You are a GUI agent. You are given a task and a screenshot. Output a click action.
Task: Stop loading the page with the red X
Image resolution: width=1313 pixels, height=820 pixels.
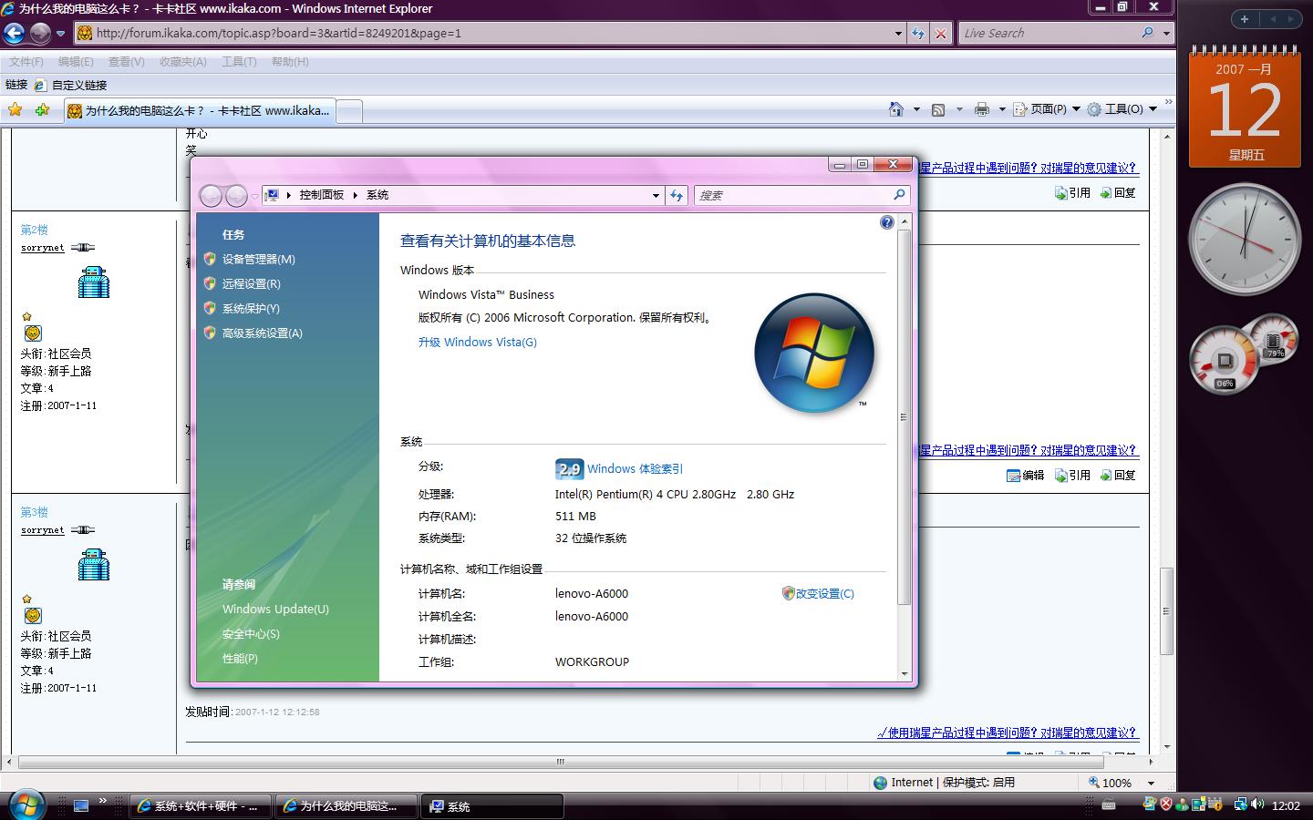coord(941,34)
